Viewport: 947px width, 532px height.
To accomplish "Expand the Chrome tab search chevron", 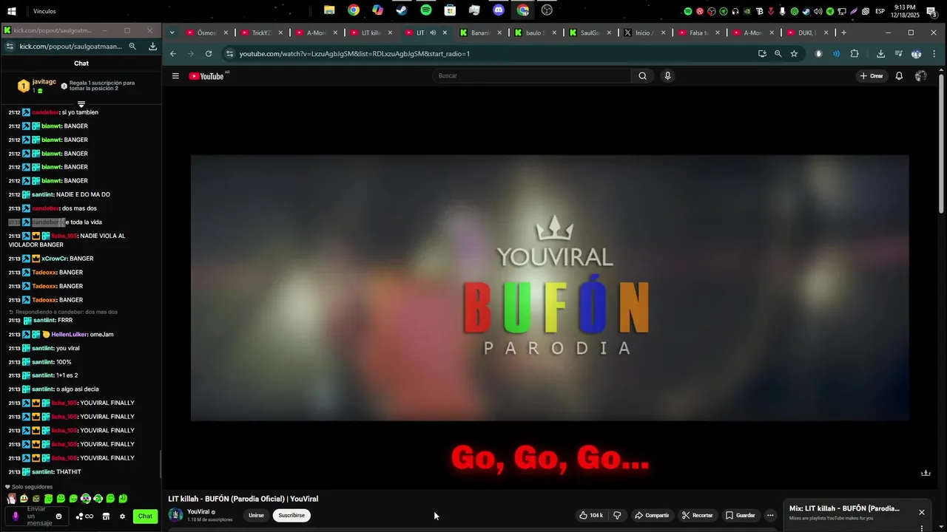I will (172, 33).
